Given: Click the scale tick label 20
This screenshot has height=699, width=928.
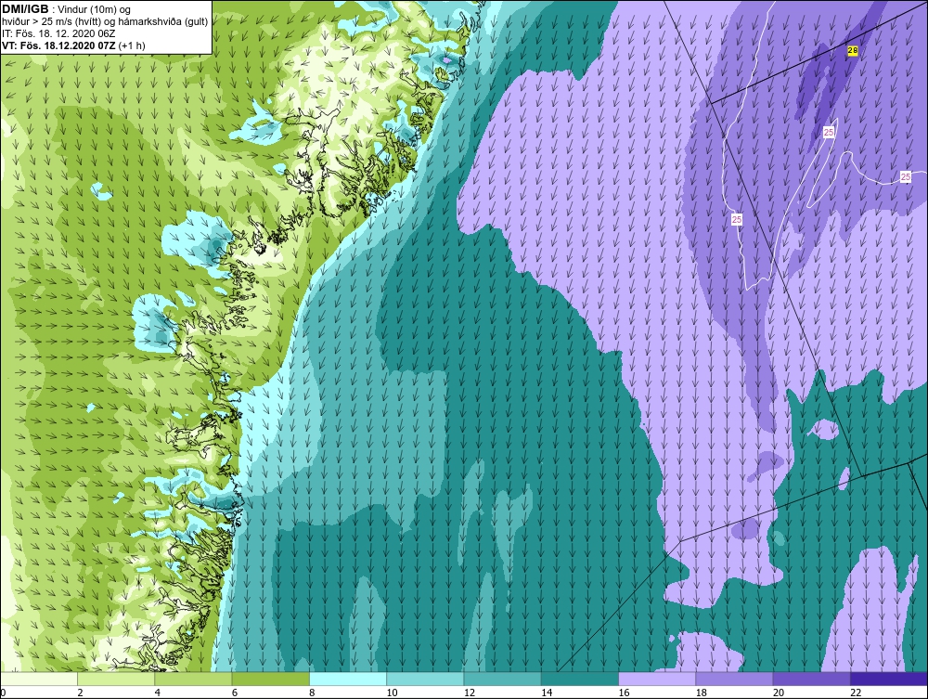Looking at the screenshot, I should (779, 693).
